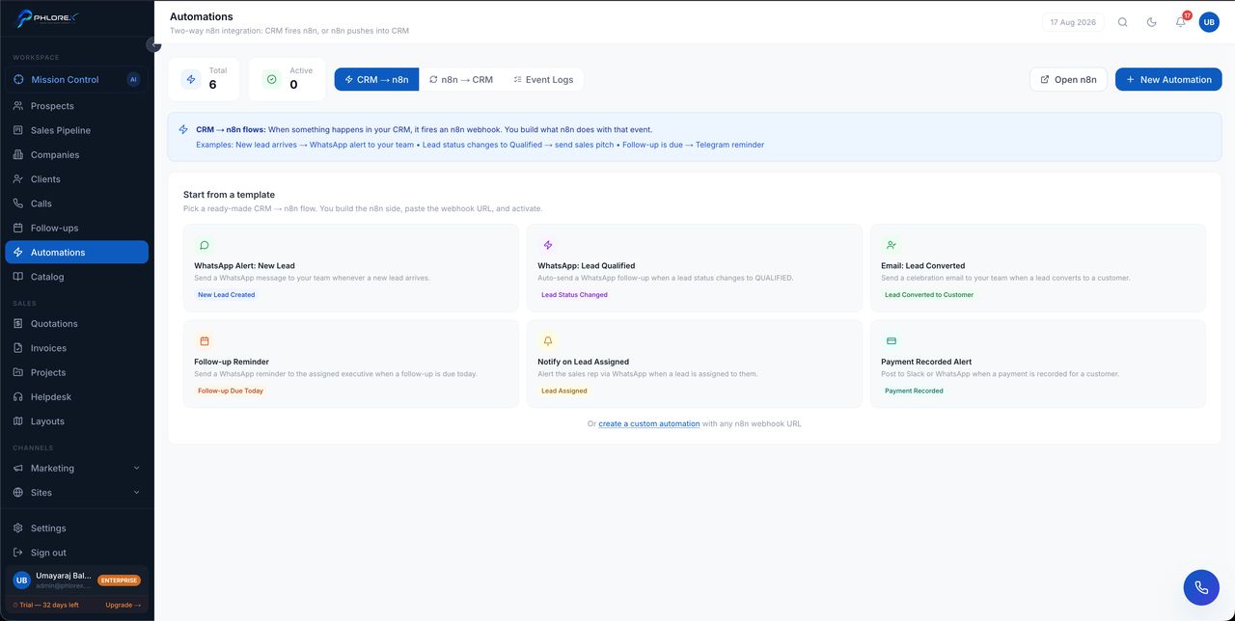Open notifications bell icon
This screenshot has width=1235, height=621.
tap(1180, 22)
